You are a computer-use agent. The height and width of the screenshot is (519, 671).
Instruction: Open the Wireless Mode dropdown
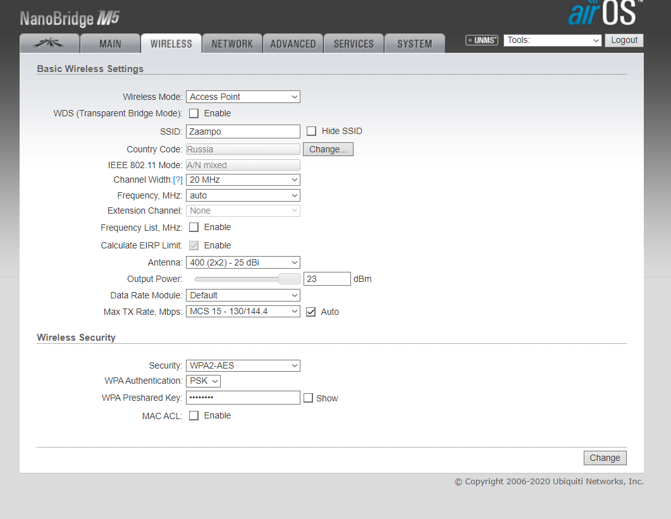(243, 97)
